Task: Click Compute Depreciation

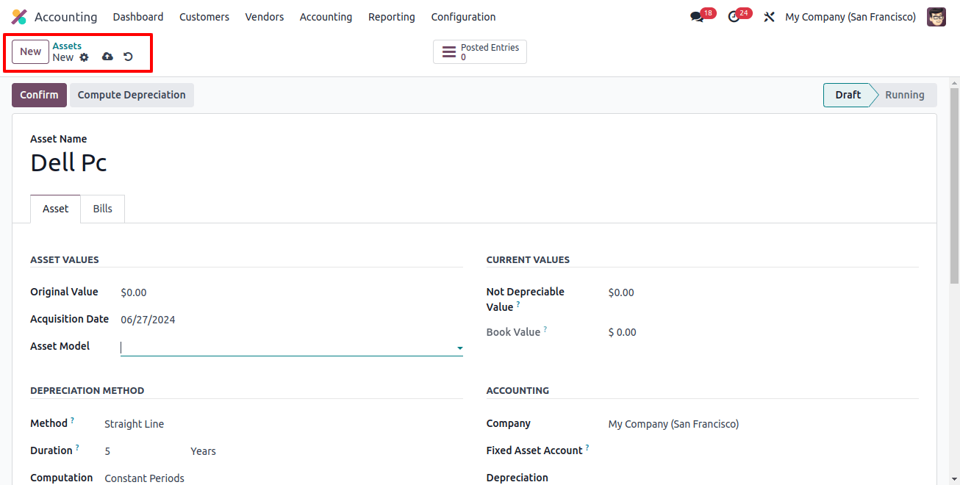Action: click(x=131, y=95)
